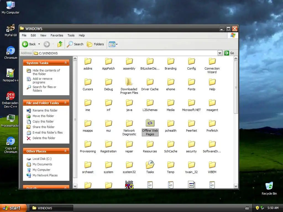
Task: Select the Notepad++ desktop icon
Action: (11, 75)
